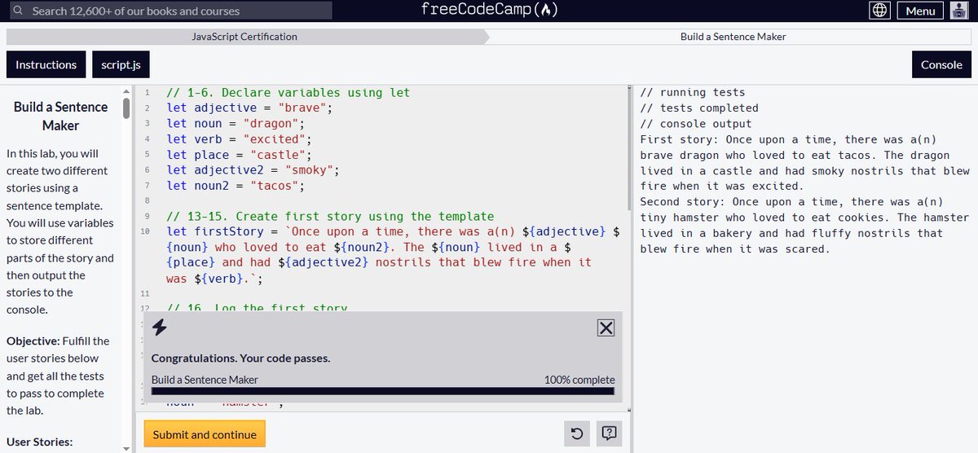Viewport: 978px width, 453px height.
Task: Click the search magnifier icon
Action: tap(16, 11)
